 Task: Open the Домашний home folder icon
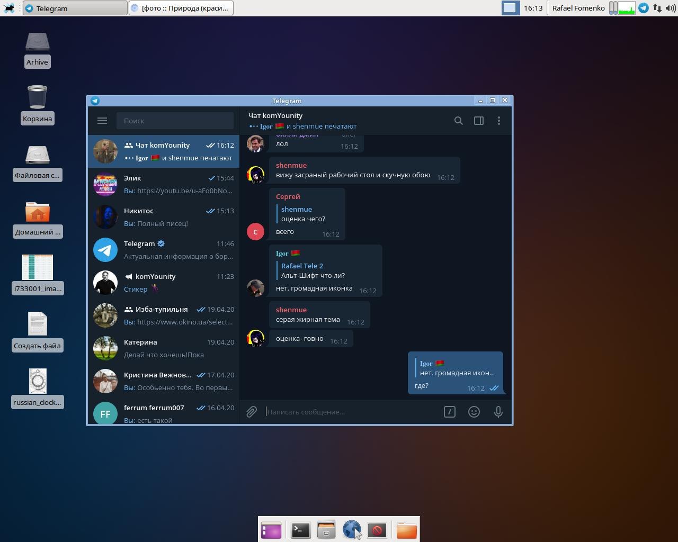(x=38, y=219)
